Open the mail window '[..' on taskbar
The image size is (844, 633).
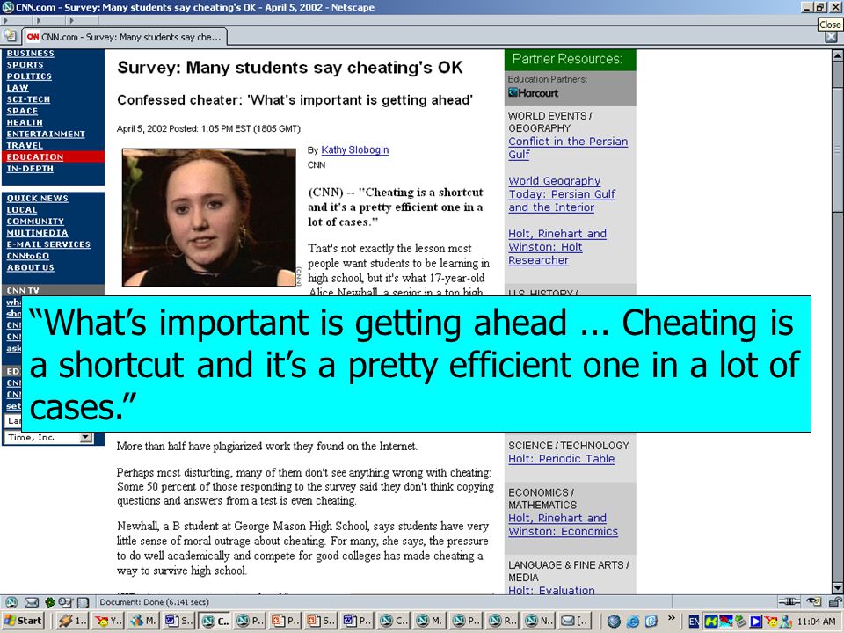(x=574, y=621)
